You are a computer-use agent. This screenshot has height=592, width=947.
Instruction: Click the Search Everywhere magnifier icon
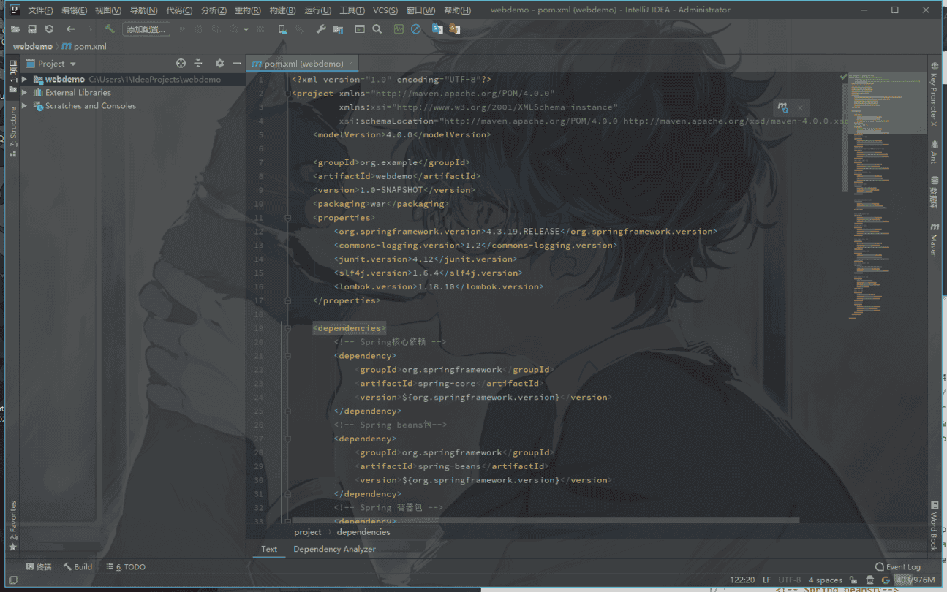tap(377, 29)
